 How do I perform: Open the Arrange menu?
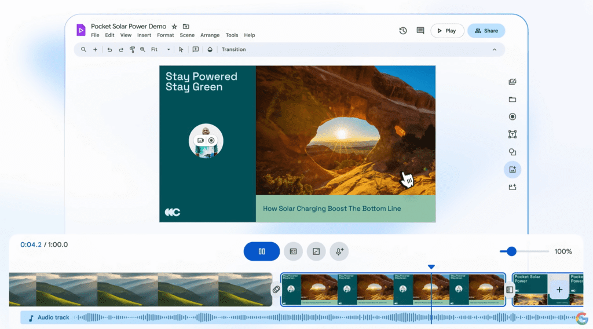pos(210,35)
